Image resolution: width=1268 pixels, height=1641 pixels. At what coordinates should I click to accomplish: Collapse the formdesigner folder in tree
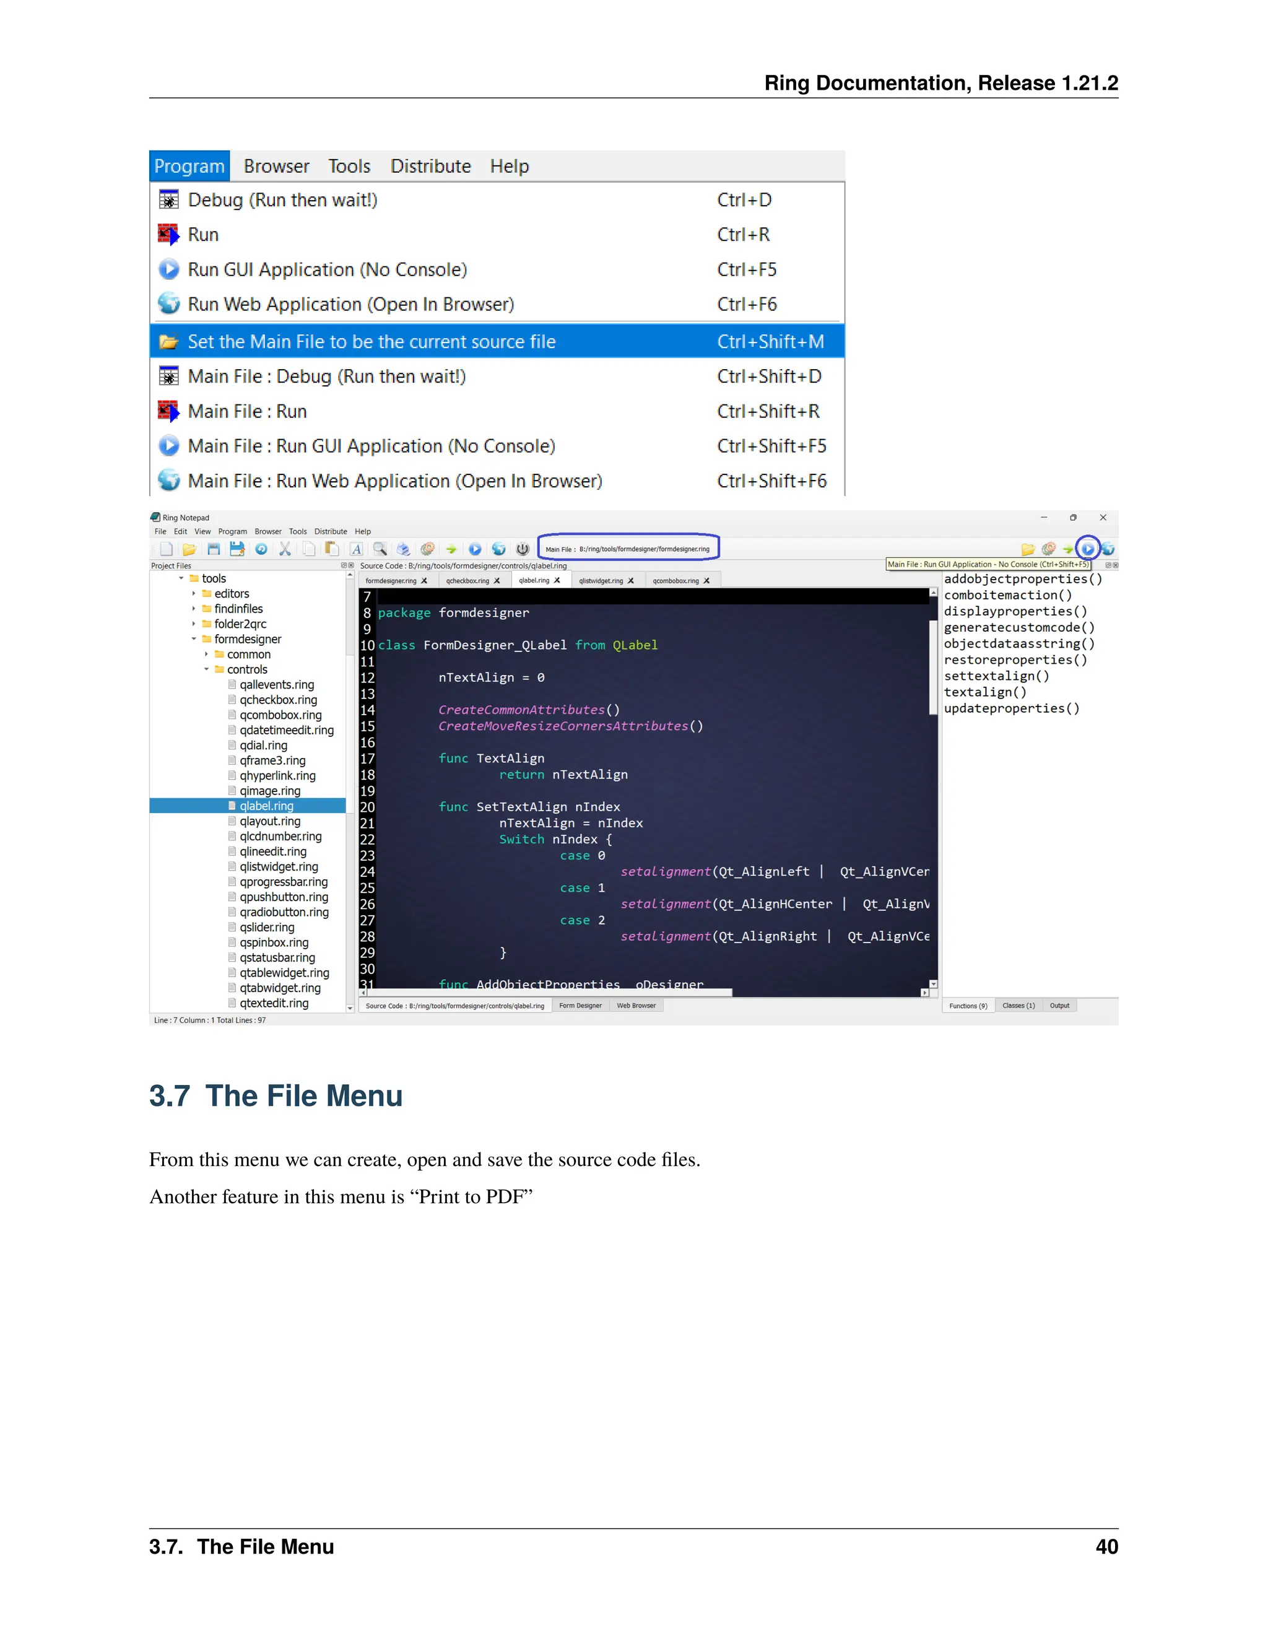pos(194,640)
